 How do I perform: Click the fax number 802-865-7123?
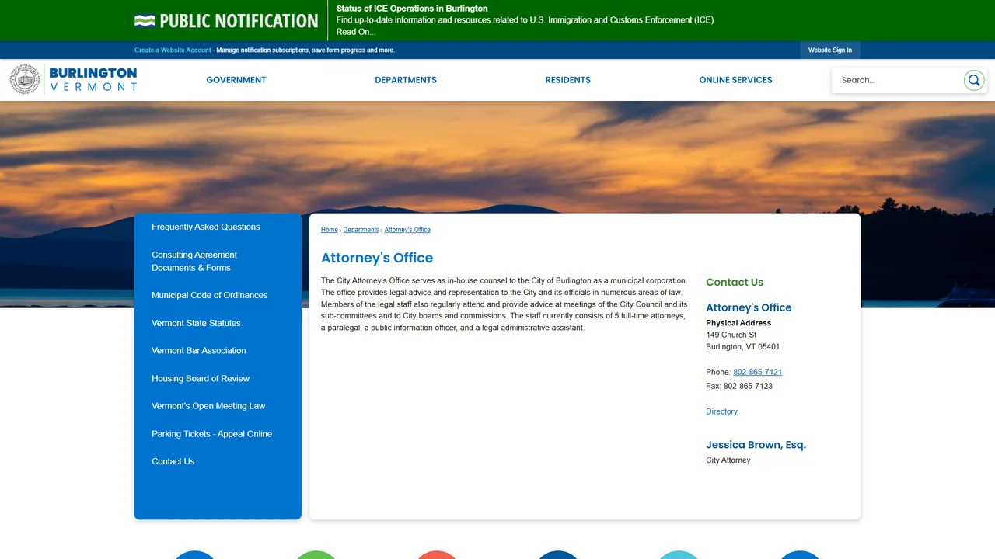pyautogui.click(x=748, y=387)
